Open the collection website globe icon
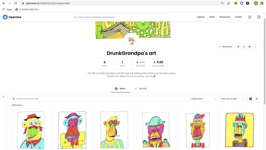The width and height of the screenshot is (266, 150). 238,47
